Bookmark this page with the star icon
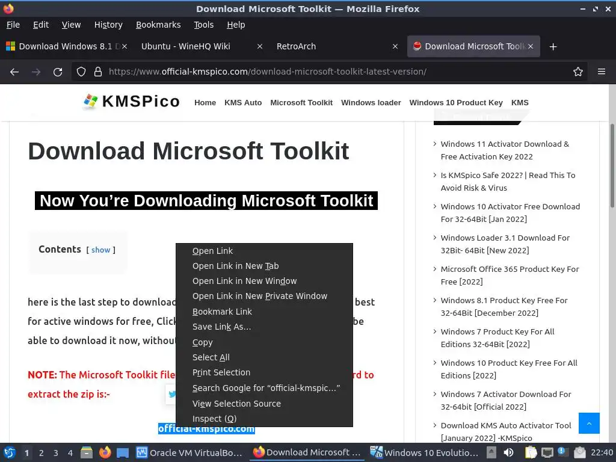The height and width of the screenshot is (462, 616). click(x=578, y=72)
